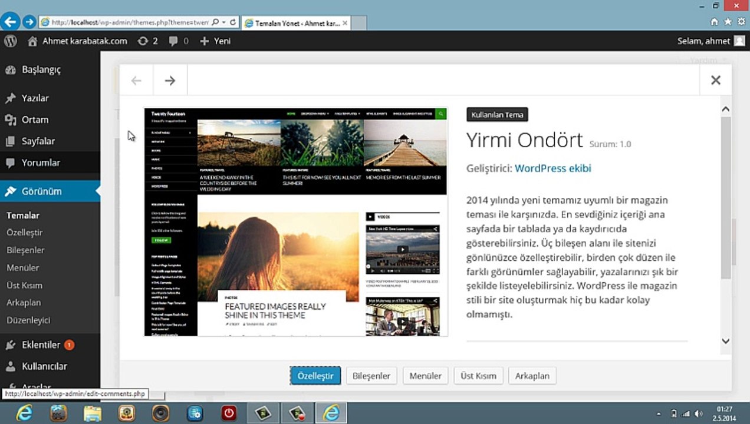Image resolution: width=750 pixels, height=424 pixels.
Task: Open the browser tools gear icon
Action: pyautogui.click(x=741, y=22)
